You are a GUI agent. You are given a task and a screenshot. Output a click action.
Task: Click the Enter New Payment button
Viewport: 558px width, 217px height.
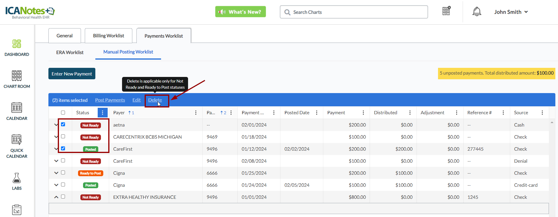72,74
